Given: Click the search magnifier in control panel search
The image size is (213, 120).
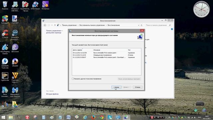Looking at the screenshot, I should [170, 25].
